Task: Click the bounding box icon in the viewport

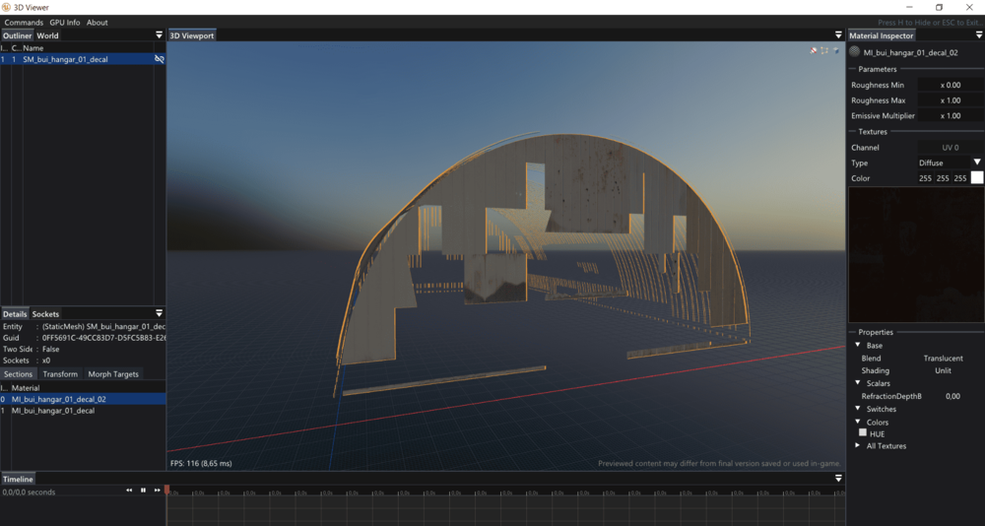Action: (824, 50)
